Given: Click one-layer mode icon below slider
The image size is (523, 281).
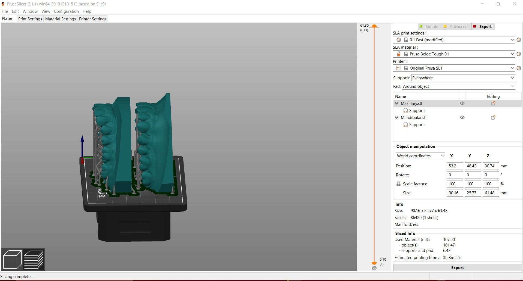Looking at the screenshot, I should 374,268.
